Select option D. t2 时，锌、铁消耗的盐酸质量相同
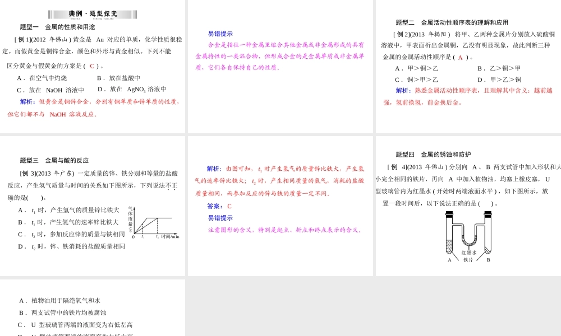 [72, 247]
